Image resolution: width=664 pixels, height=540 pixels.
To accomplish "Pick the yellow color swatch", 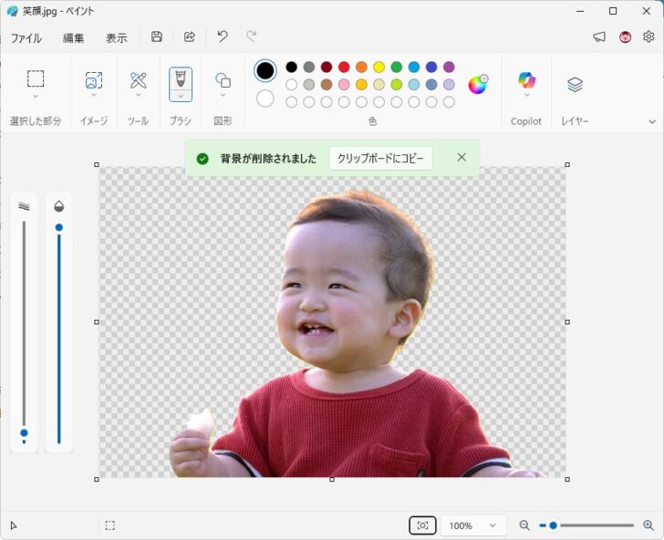I will (379, 67).
